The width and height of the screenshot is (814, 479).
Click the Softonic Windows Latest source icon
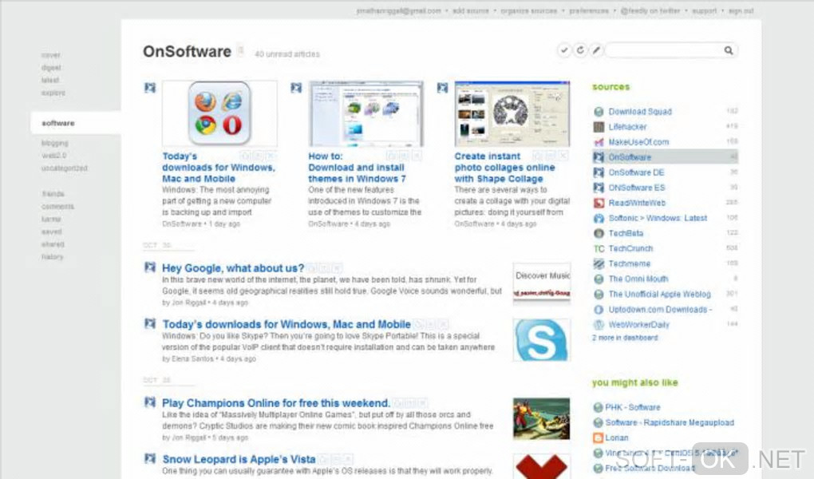(x=599, y=218)
